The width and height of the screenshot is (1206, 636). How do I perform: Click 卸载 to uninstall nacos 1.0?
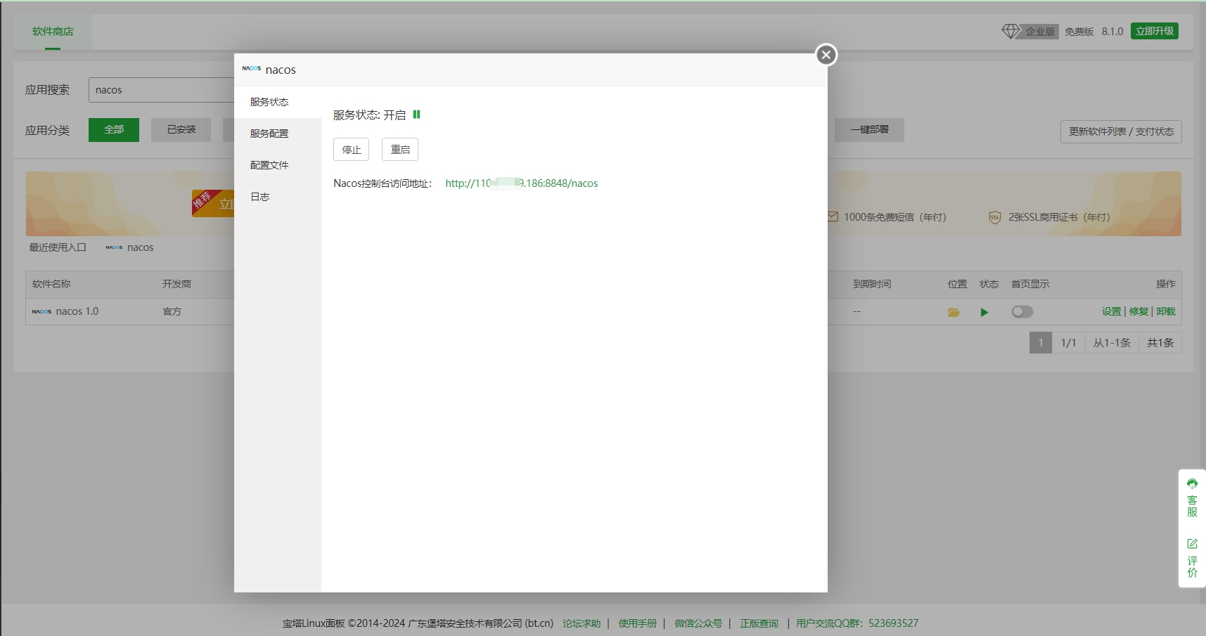coord(1165,311)
